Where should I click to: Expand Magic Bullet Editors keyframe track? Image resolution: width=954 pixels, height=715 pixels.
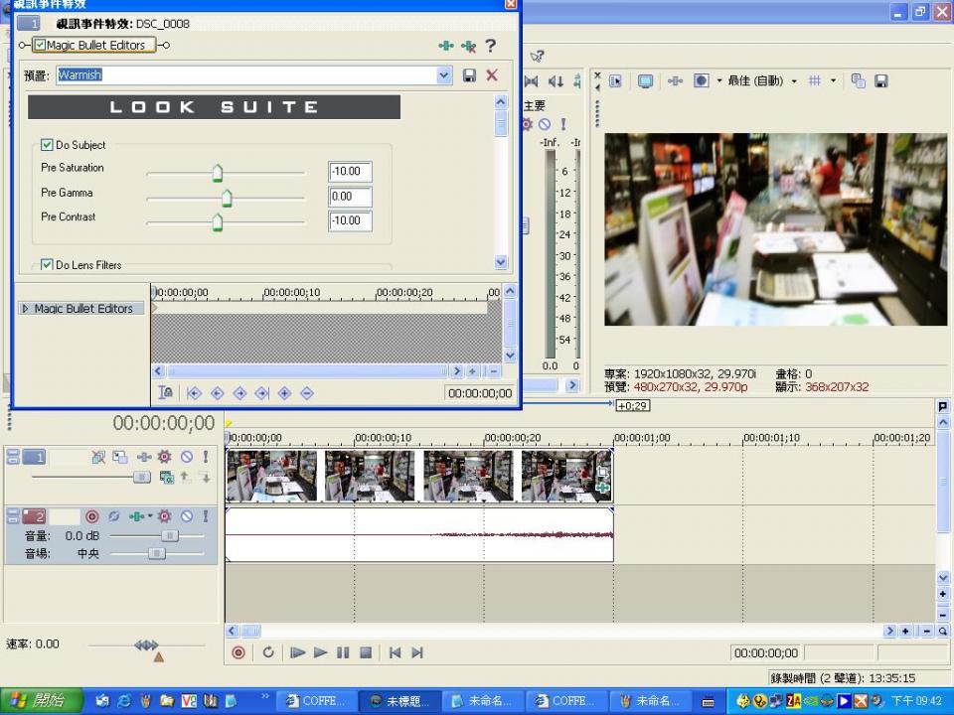tap(26, 309)
